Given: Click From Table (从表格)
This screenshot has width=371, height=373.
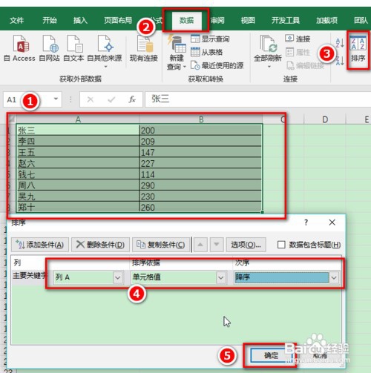Looking at the screenshot, I should pos(207,52).
